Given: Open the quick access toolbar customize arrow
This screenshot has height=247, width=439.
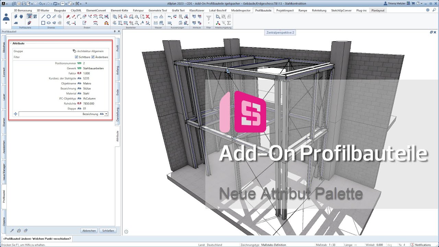Looking at the screenshot, I should click(x=86, y=3).
